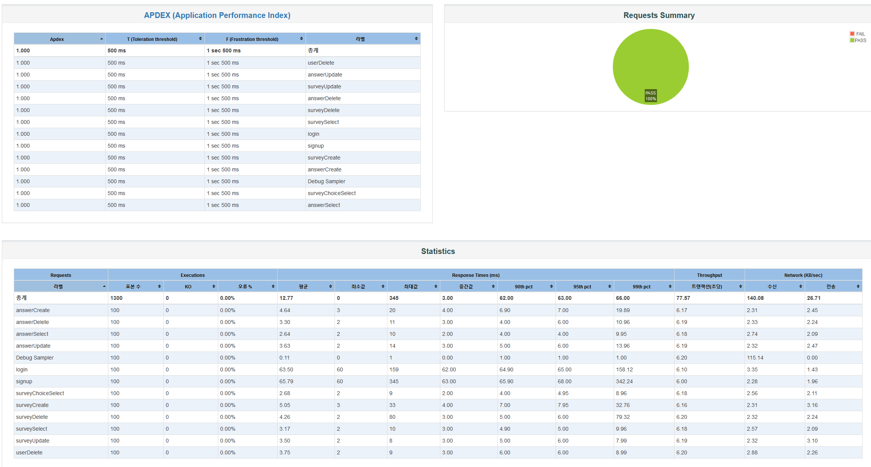This screenshot has height=467, width=871.
Task: Click sort icon on 최대값 column header
Action: (436, 286)
